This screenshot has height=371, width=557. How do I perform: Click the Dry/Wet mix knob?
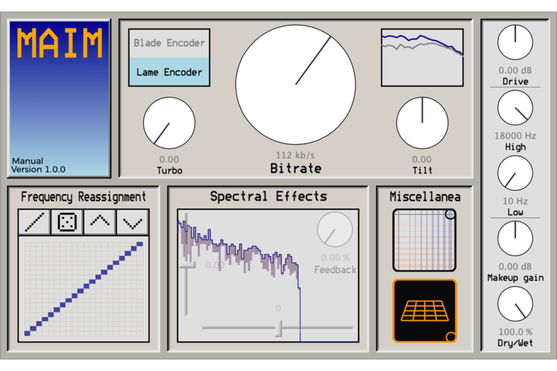[515, 304]
